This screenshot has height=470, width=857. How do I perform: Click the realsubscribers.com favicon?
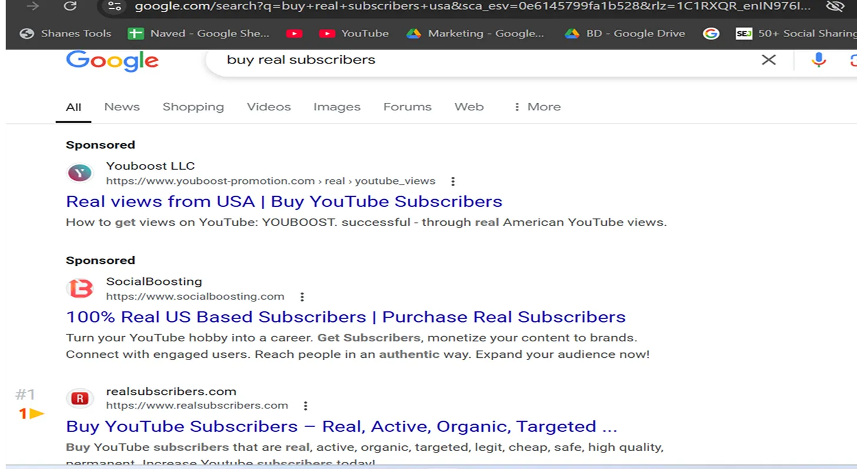[x=79, y=398]
